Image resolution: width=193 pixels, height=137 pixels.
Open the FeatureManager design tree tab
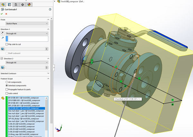pos(3,4)
